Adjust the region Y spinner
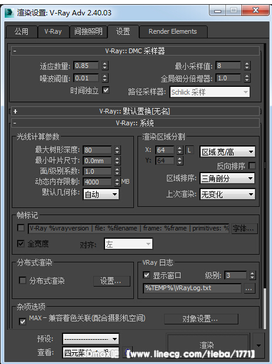 180,161
